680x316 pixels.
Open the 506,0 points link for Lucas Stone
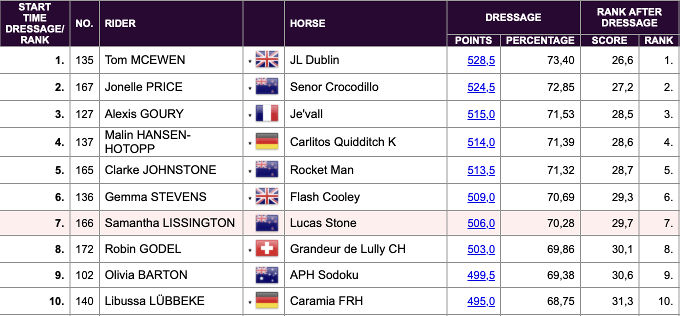pyautogui.click(x=481, y=223)
